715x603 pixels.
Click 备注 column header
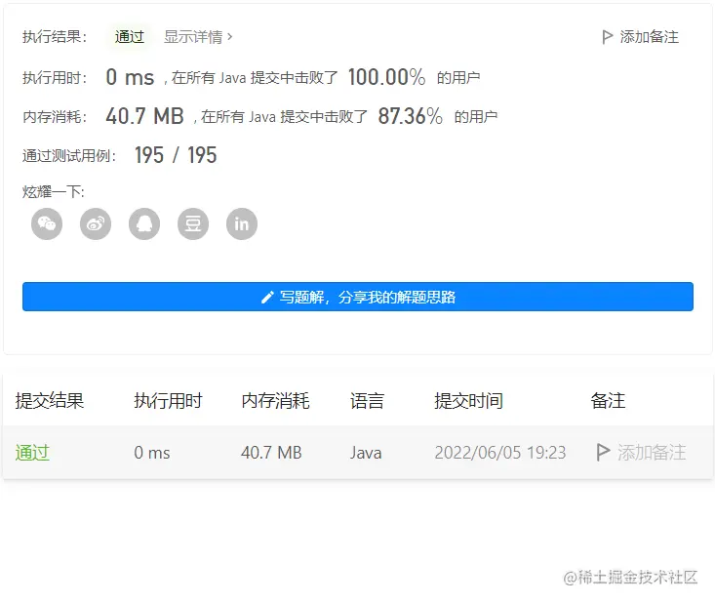click(x=608, y=401)
